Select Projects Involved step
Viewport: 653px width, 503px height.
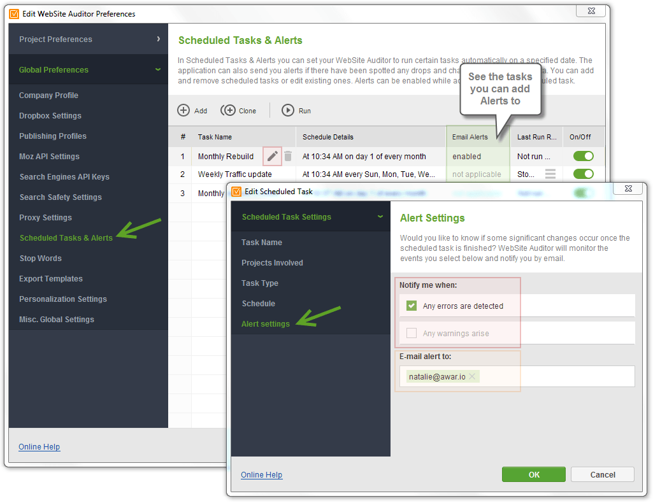(x=273, y=262)
